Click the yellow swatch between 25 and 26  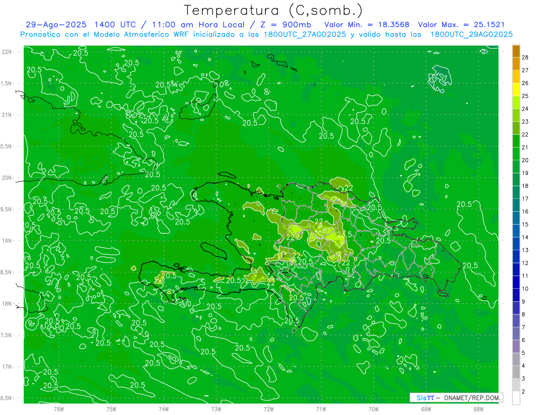pyautogui.click(x=516, y=90)
